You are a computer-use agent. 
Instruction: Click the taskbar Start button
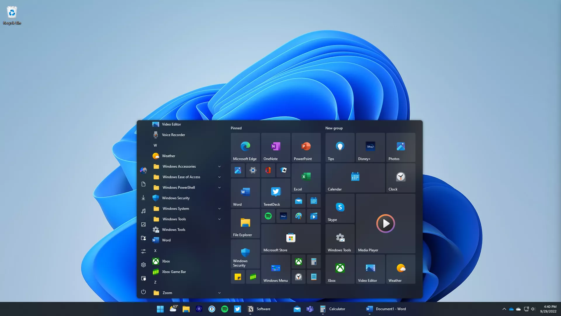click(x=160, y=309)
